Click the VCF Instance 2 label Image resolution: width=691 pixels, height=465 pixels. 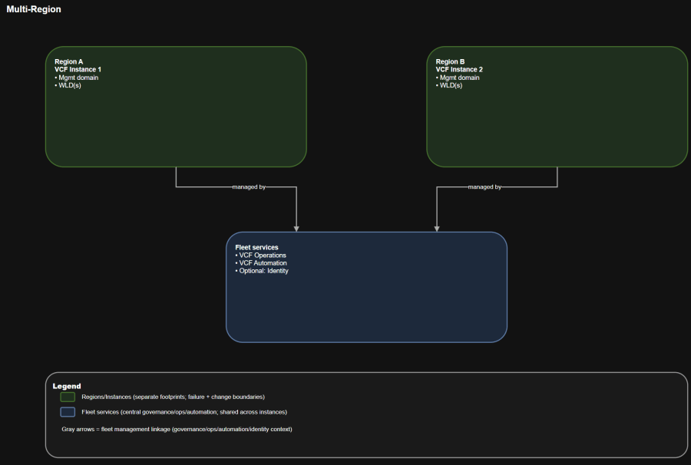tap(459, 70)
